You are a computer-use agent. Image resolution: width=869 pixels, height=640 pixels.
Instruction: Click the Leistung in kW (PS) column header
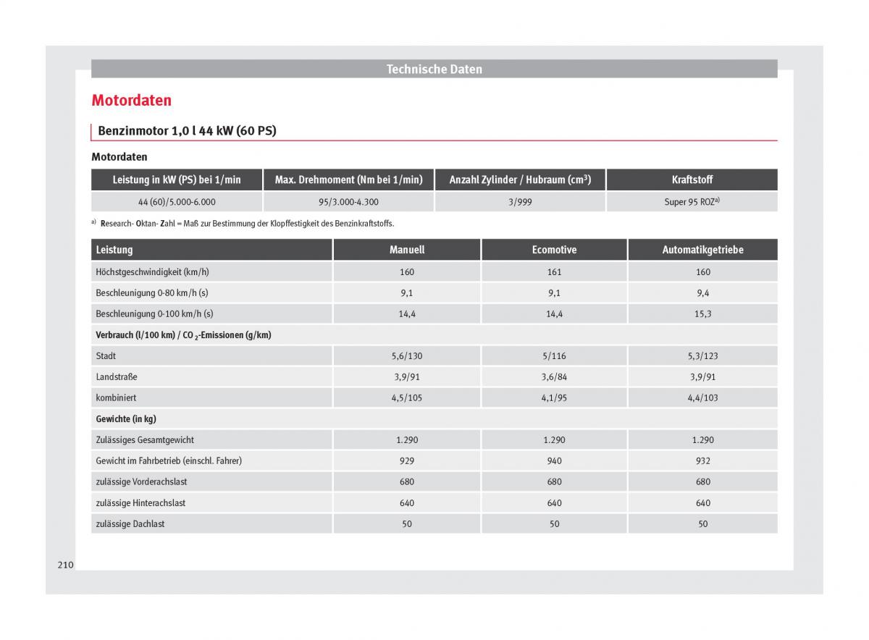point(177,180)
